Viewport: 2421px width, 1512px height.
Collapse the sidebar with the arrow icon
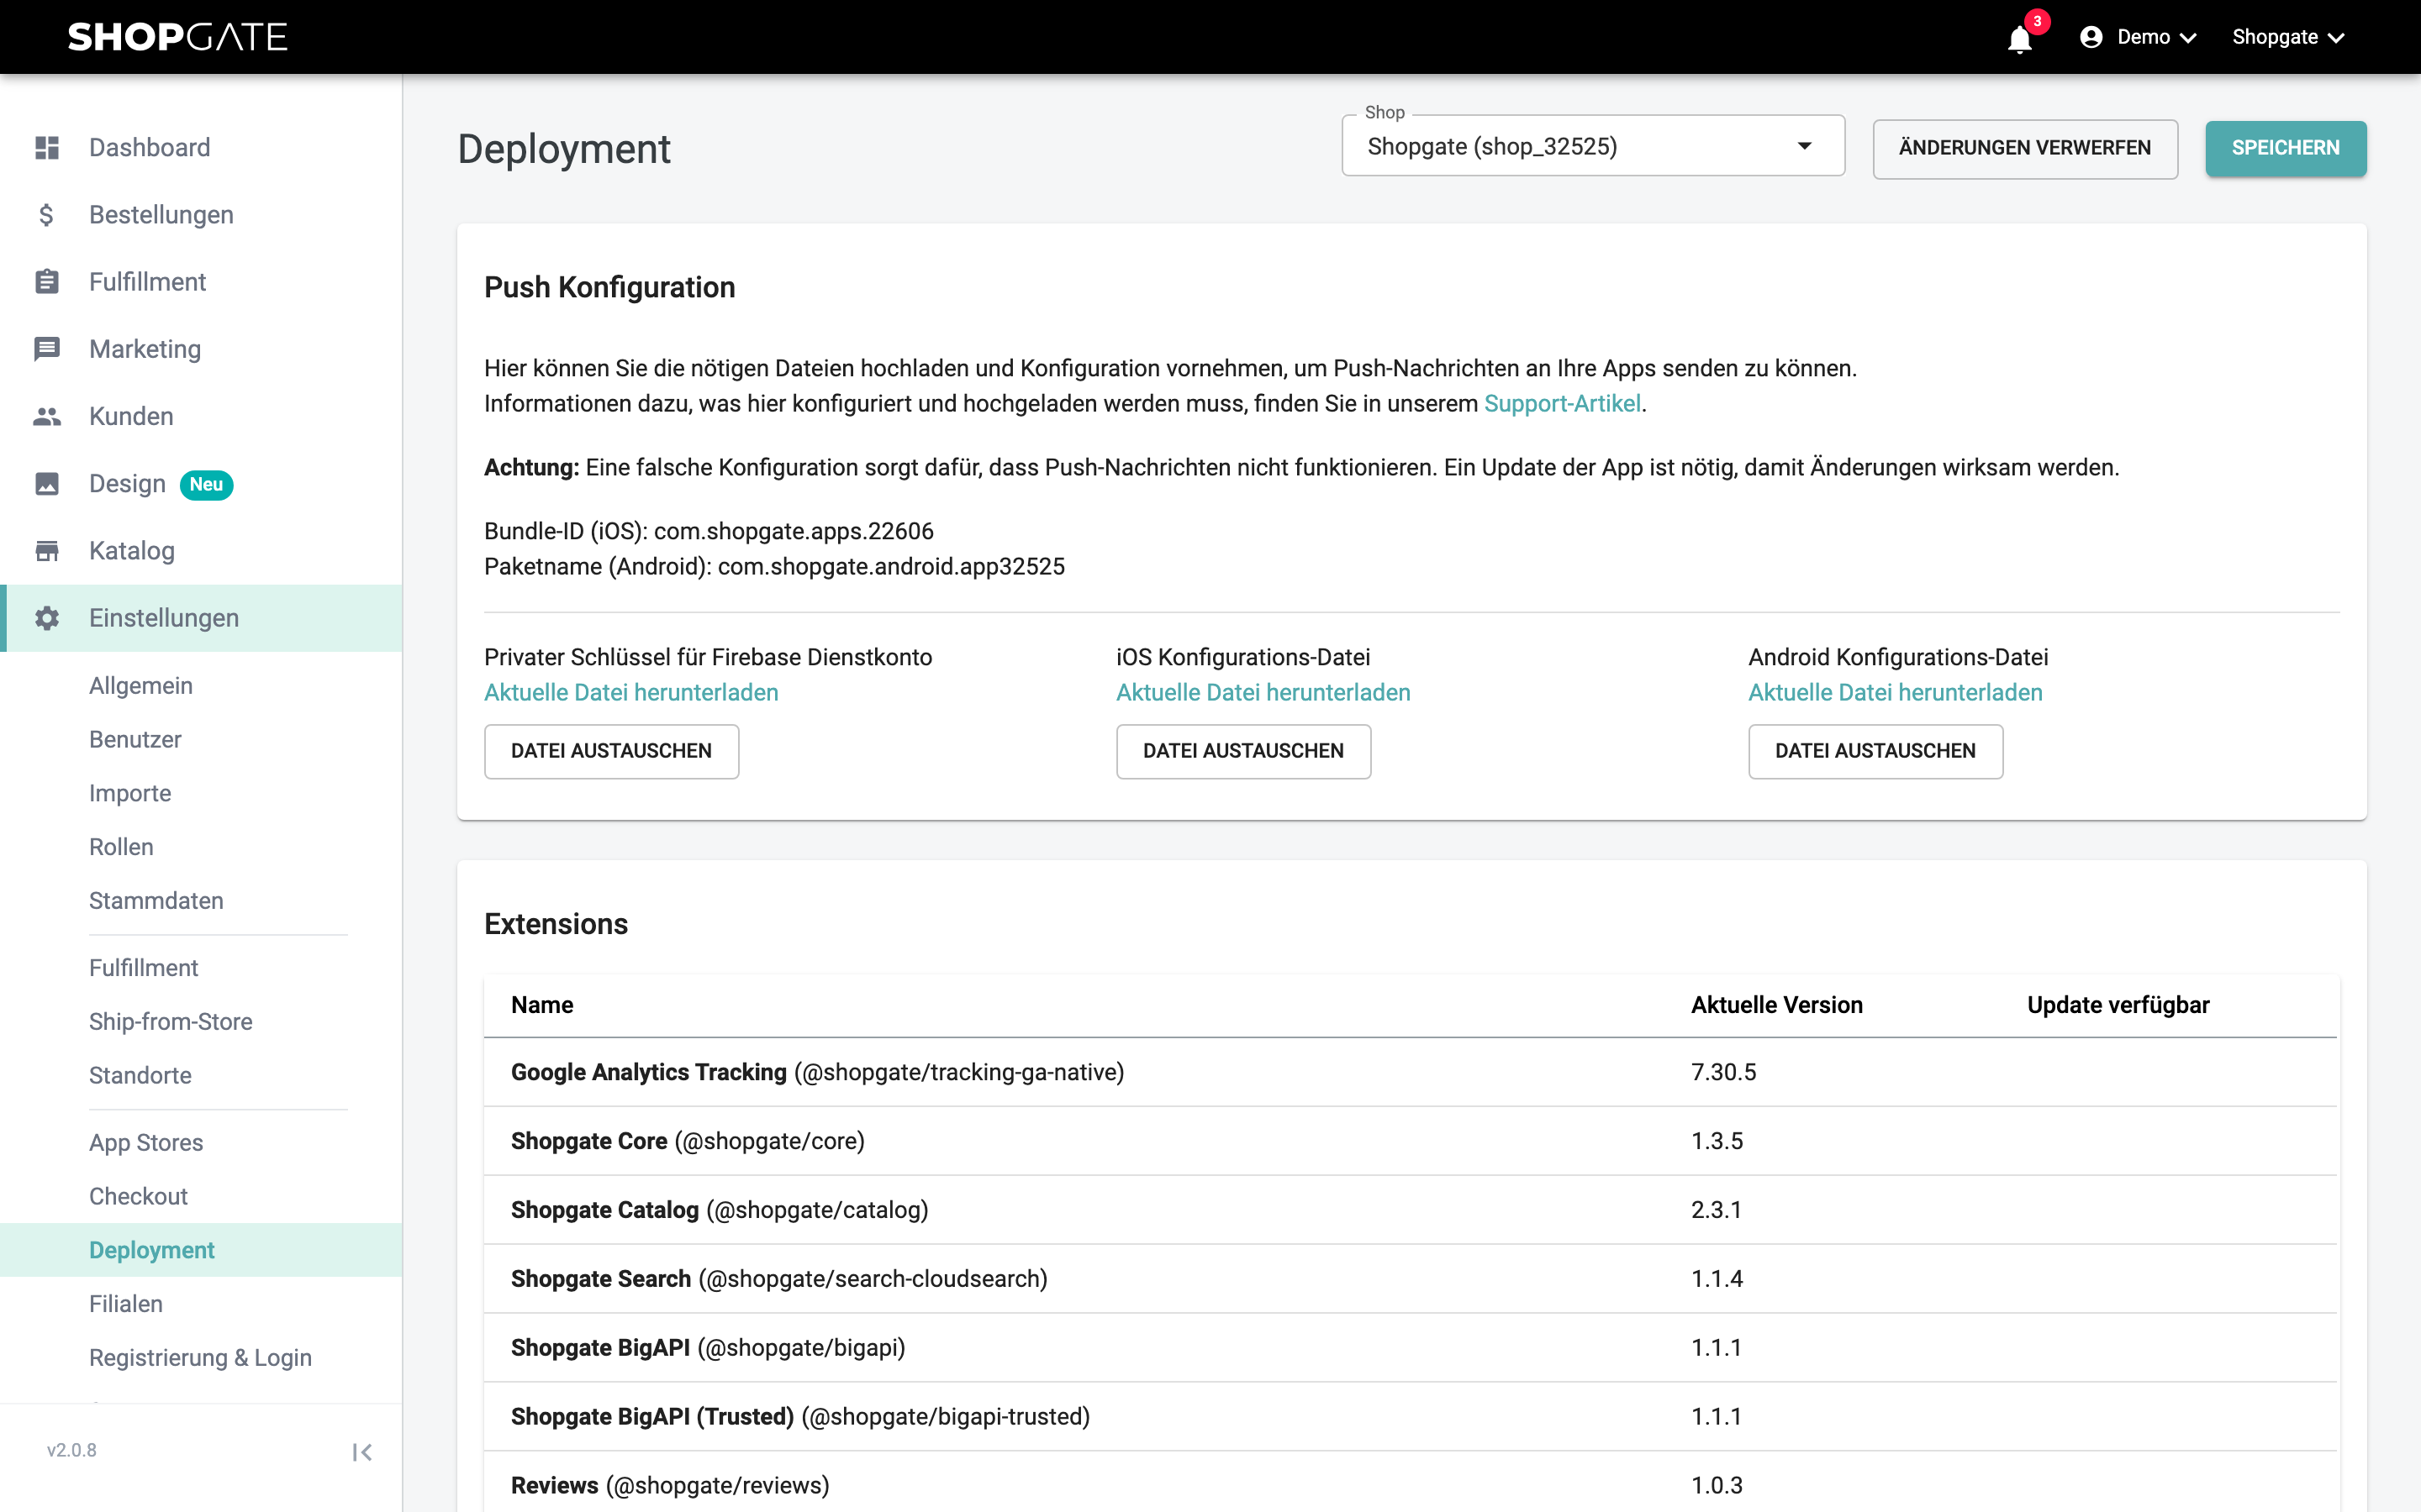coord(362,1452)
